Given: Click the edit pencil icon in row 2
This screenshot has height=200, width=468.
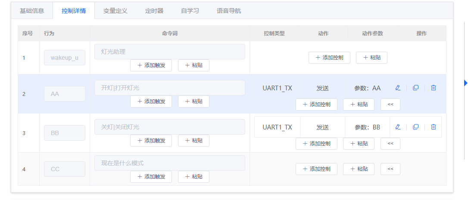Looking at the screenshot, I should tap(398, 88).
